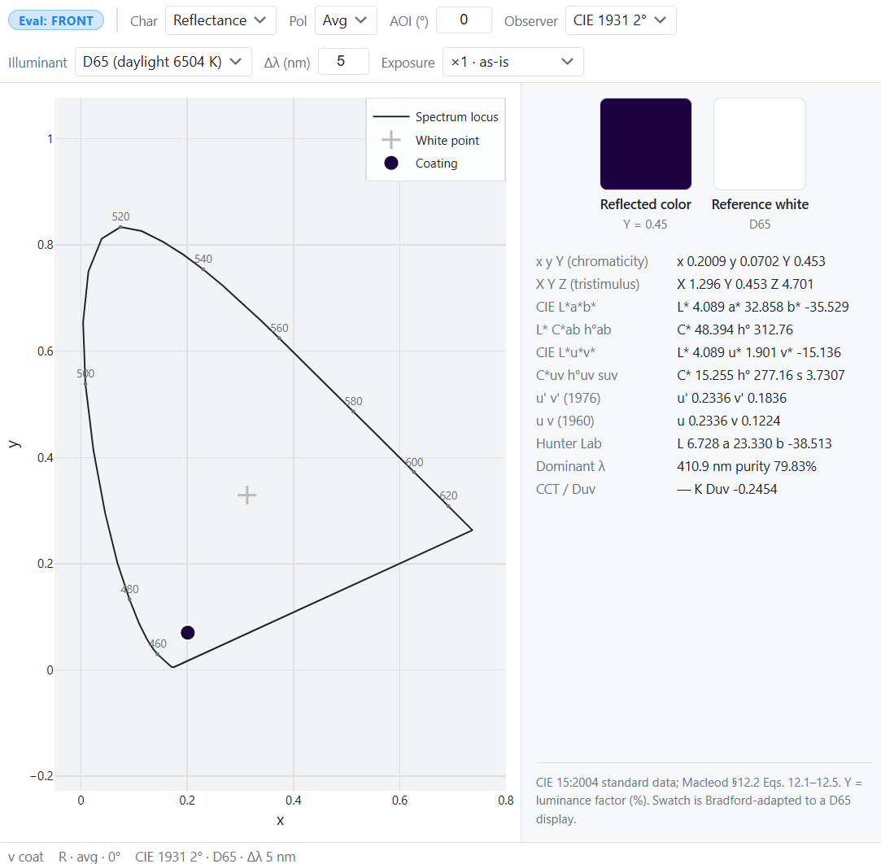The width and height of the screenshot is (881, 864).
Task: Select the value "u' 0.2336 v' 0.1836"
Action: (x=731, y=398)
